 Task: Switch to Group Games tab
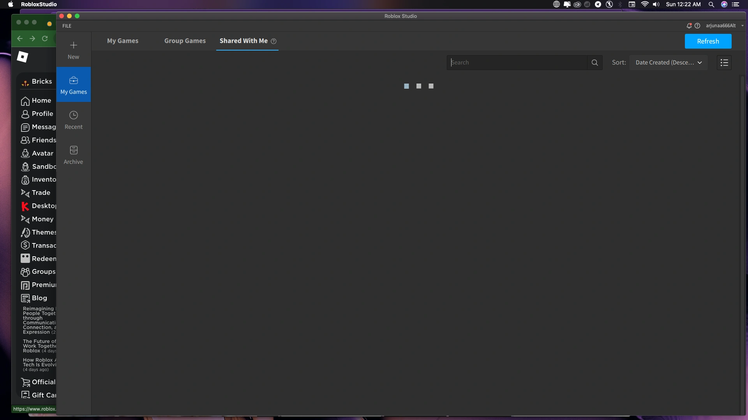185,41
